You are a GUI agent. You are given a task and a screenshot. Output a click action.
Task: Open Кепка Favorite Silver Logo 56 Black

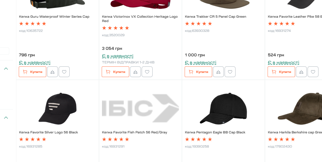48,132
